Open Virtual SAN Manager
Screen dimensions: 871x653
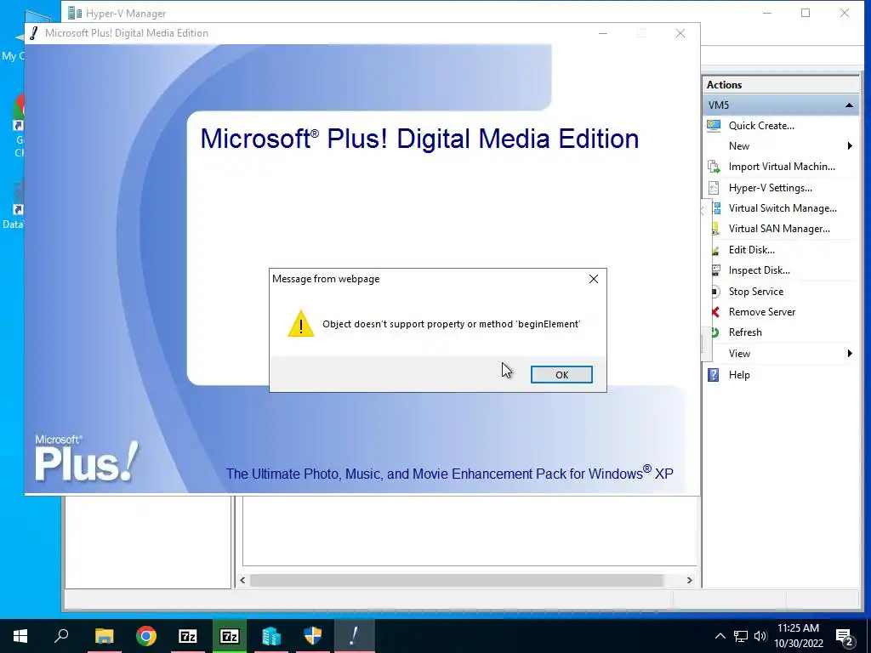(779, 229)
